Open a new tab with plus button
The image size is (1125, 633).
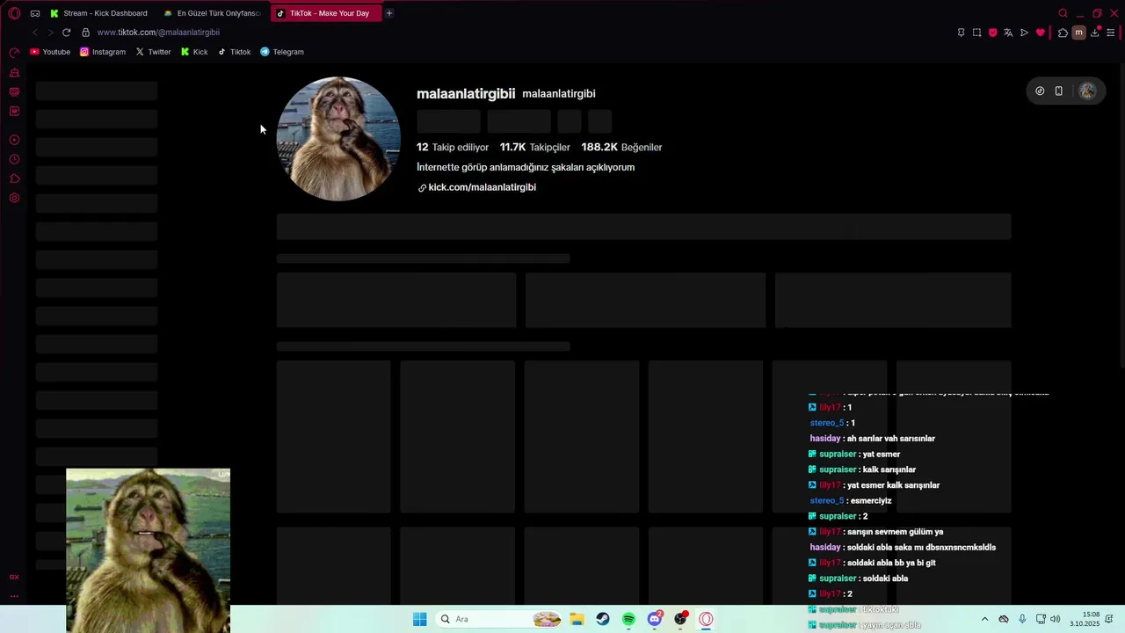tap(389, 13)
